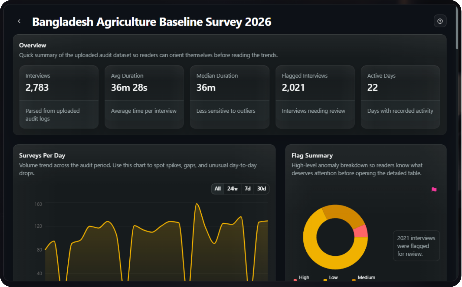Click 'Interviews needing review' text
Image resolution: width=462 pixels, height=287 pixels.
point(313,111)
